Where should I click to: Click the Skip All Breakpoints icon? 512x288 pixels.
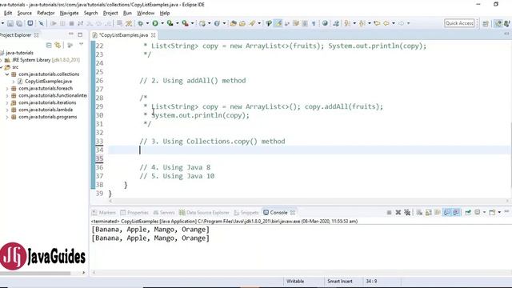pyautogui.click(x=41, y=23)
